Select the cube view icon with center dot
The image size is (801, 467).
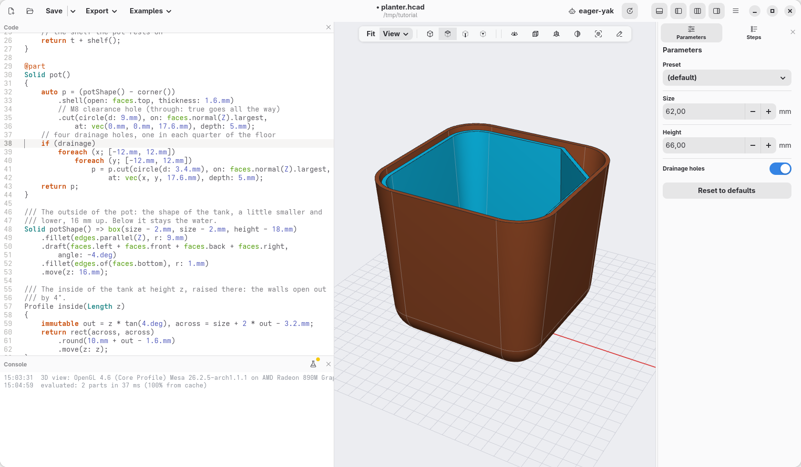coord(483,34)
